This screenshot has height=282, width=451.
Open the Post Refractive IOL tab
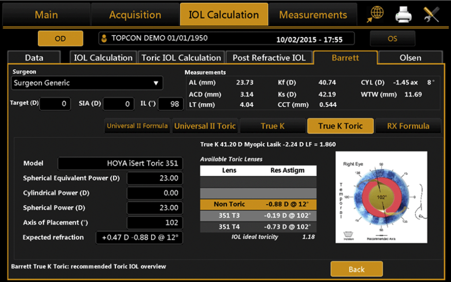click(x=269, y=58)
